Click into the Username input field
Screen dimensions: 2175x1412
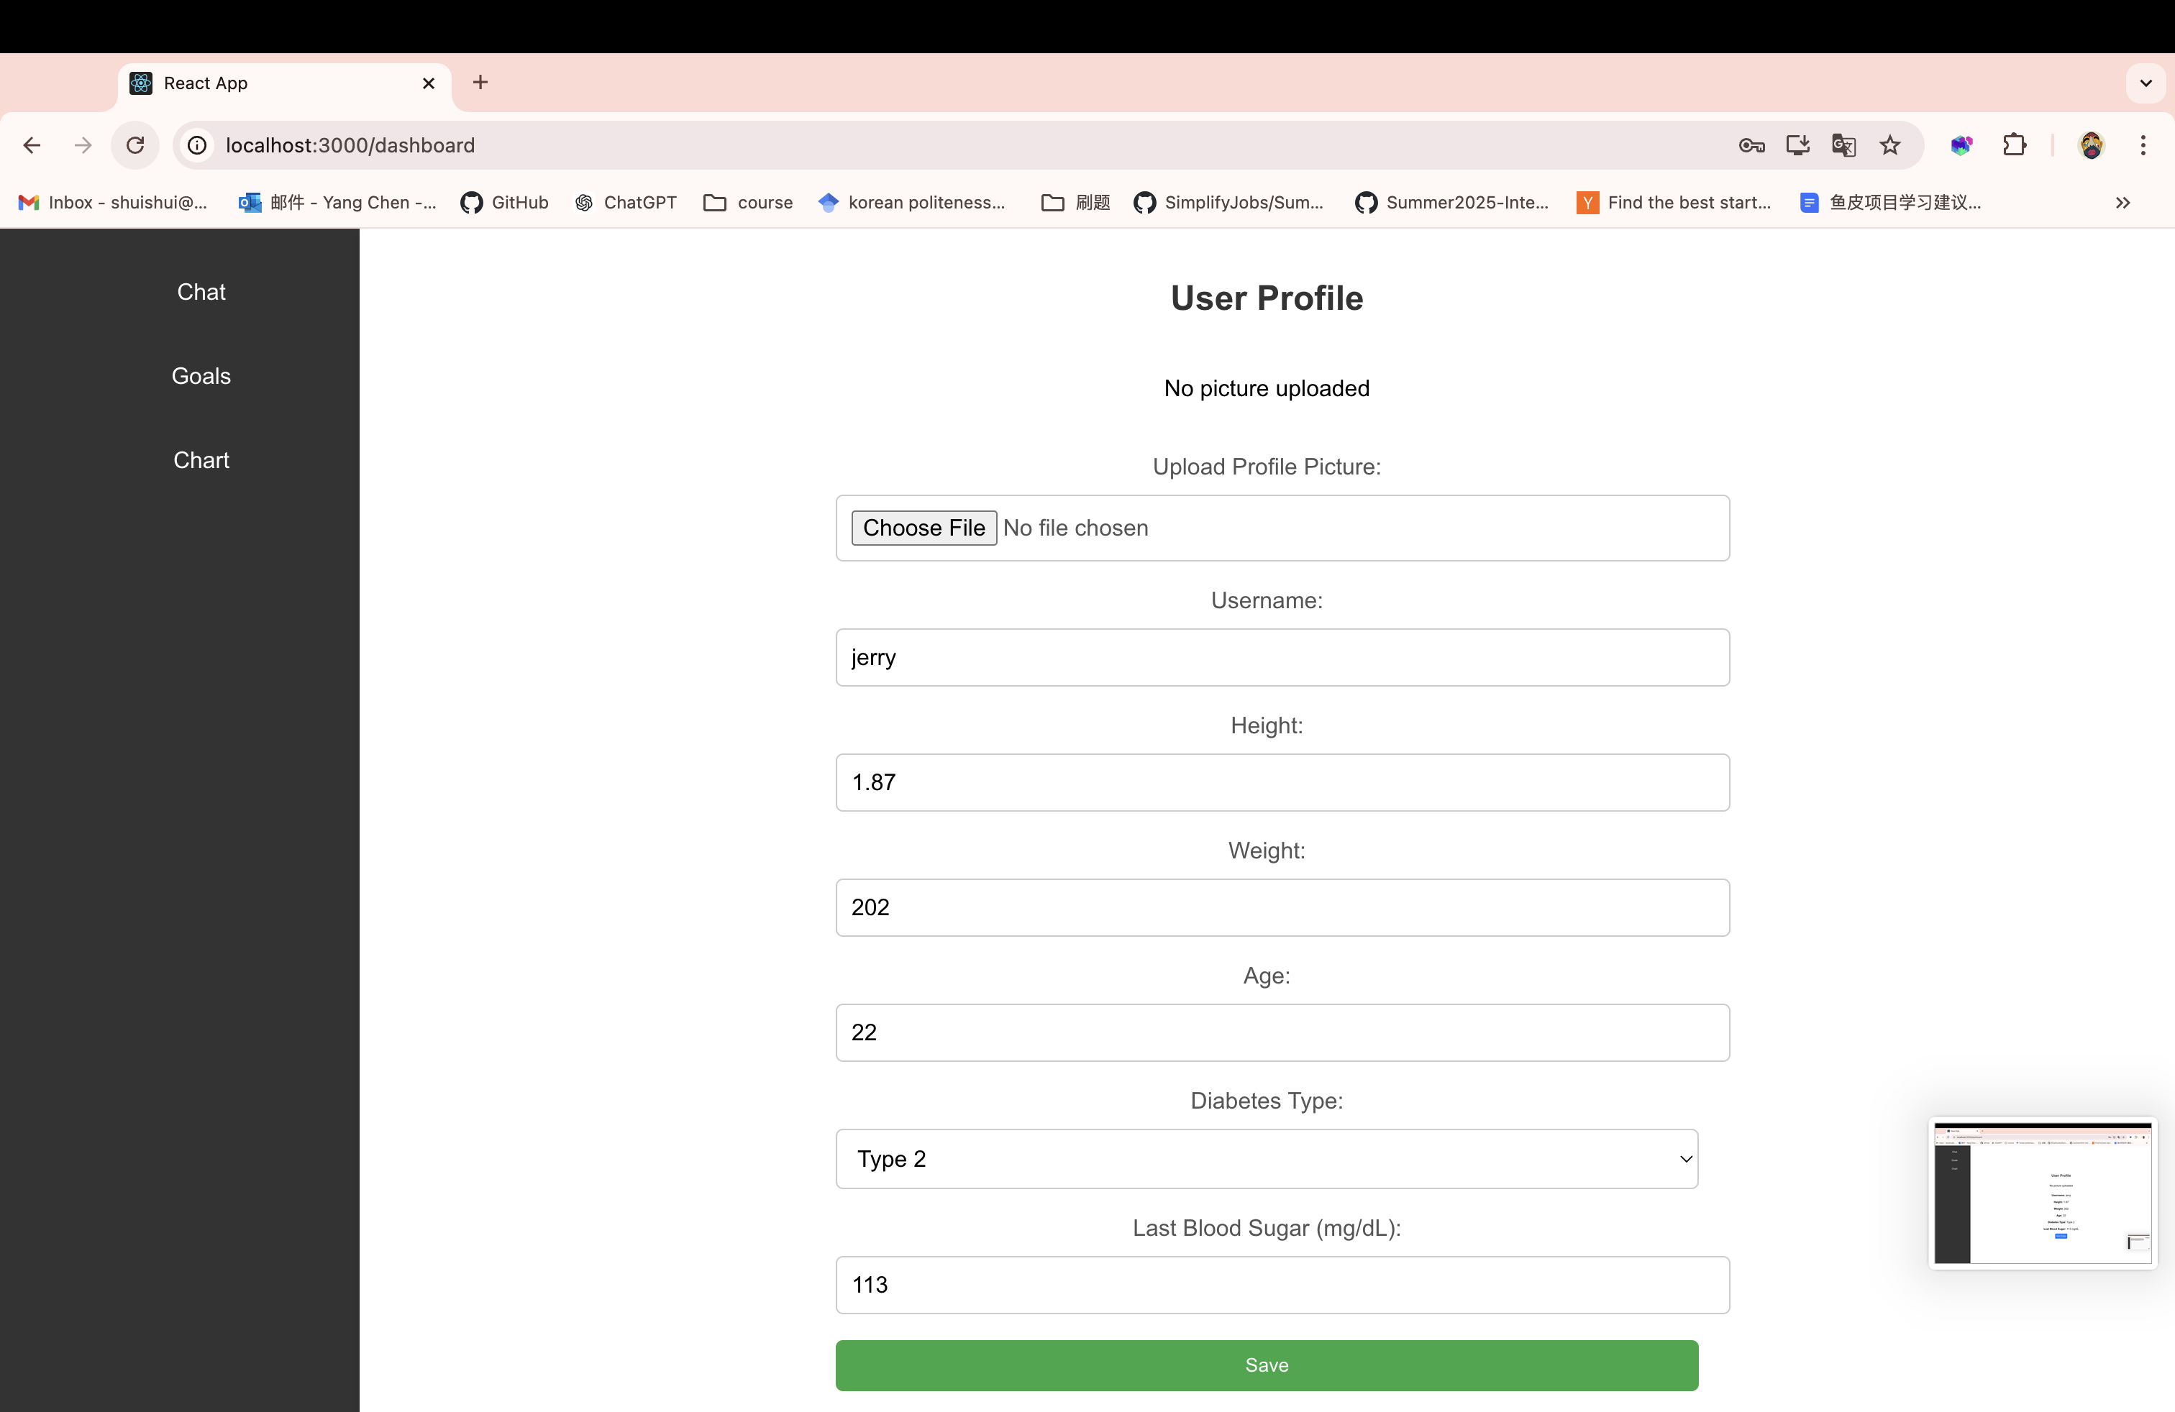pos(1281,656)
